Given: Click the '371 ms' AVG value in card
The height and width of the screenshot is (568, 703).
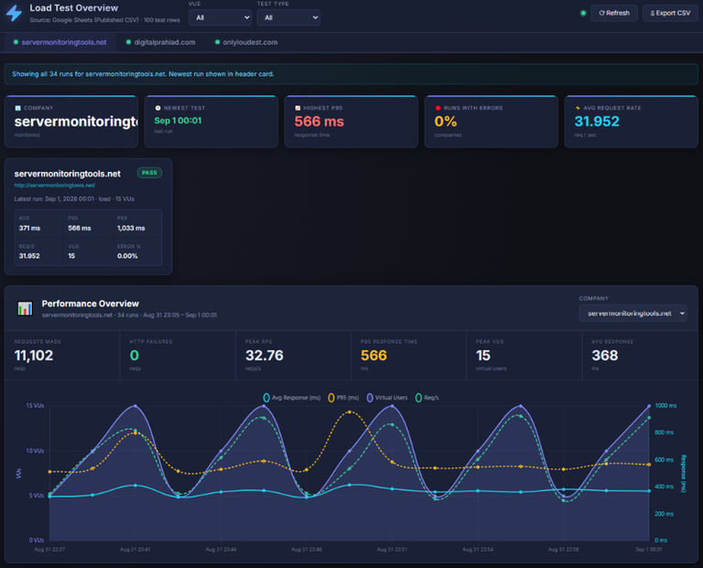Looking at the screenshot, I should pyautogui.click(x=29, y=228).
